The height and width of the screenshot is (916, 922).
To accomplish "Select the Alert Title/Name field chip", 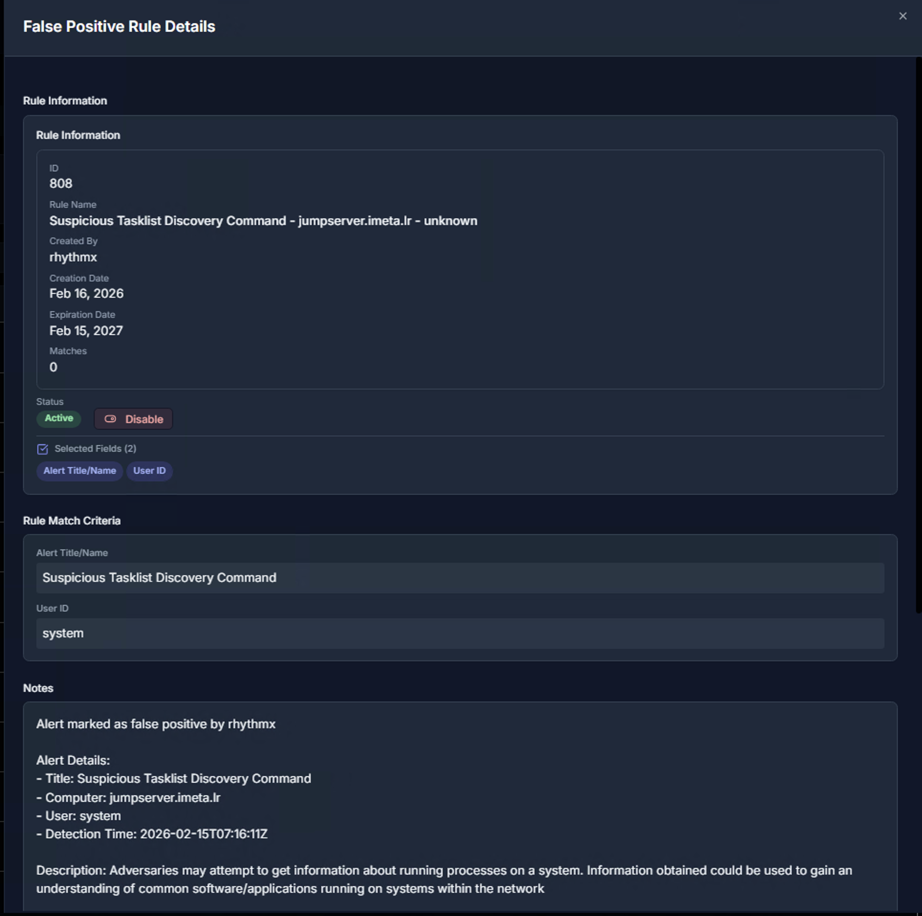I will [79, 471].
